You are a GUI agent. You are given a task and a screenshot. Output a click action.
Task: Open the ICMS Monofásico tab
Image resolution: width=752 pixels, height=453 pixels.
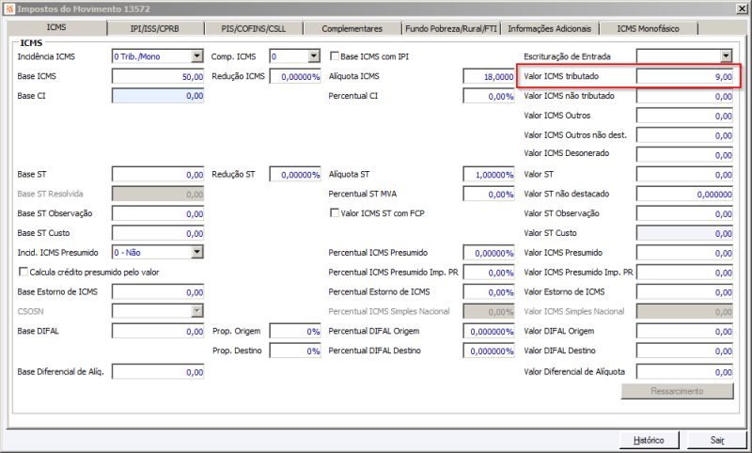pos(648,29)
